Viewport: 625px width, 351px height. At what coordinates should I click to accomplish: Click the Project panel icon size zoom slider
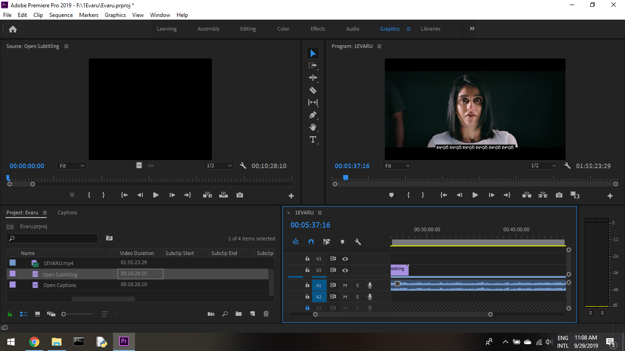coord(64,314)
